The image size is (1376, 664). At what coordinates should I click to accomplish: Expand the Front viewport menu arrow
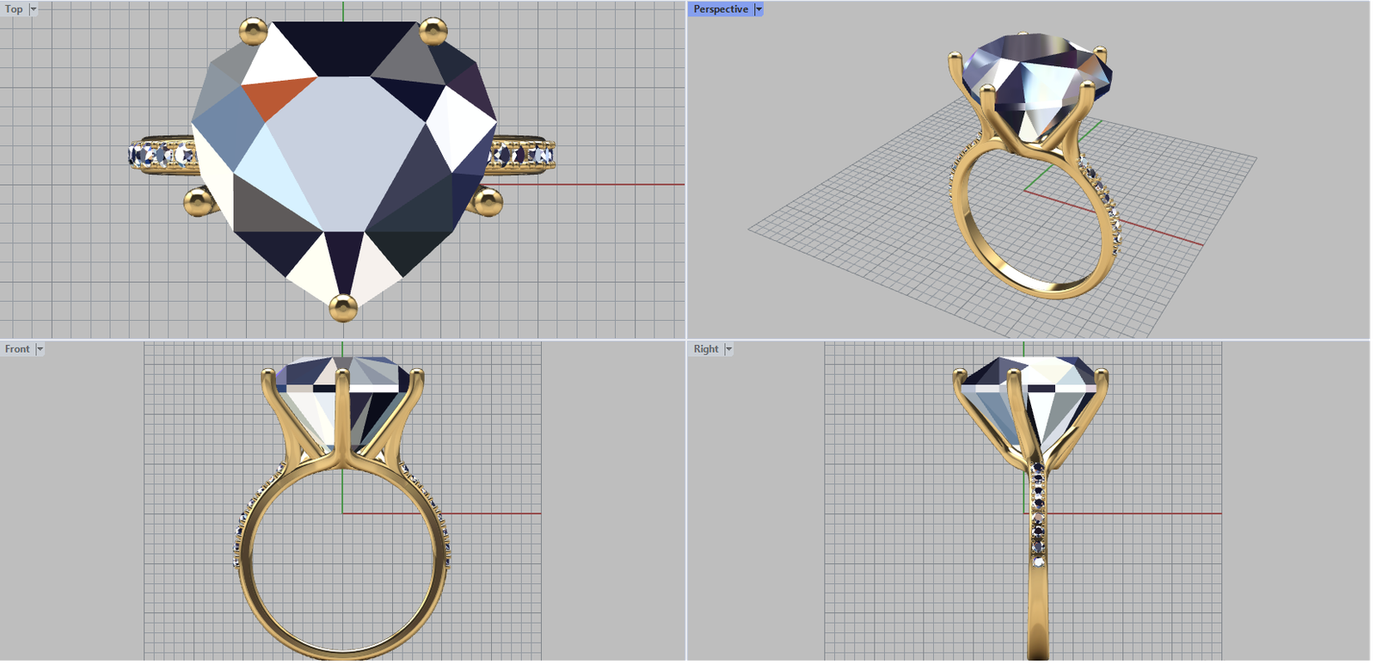[40, 349]
